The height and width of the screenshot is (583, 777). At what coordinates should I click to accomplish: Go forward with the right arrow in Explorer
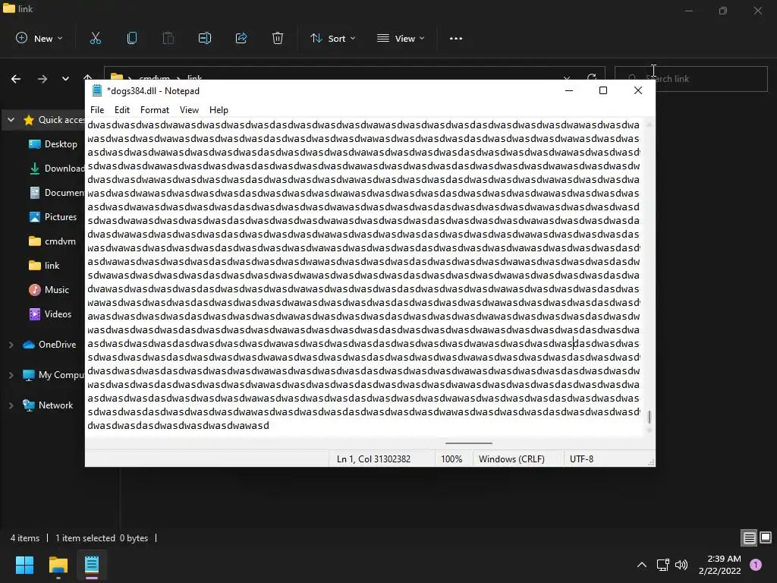[x=42, y=79]
